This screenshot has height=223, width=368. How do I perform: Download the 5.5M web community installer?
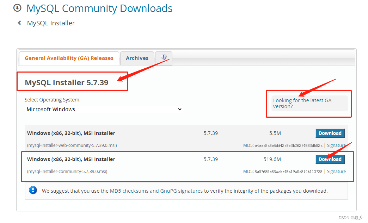[330, 133]
